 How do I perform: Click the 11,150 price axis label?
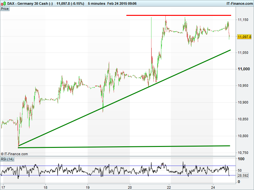[x=243, y=20]
